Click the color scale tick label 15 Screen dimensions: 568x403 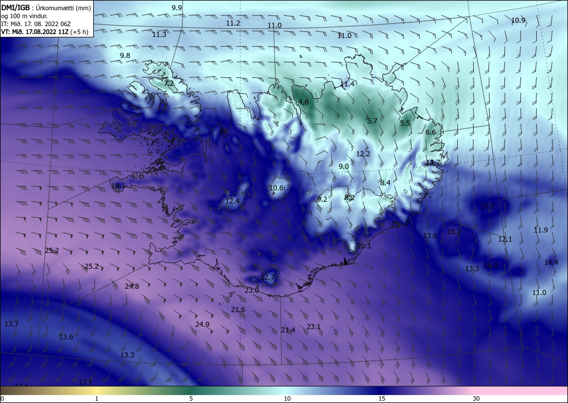click(x=382, y=399)
